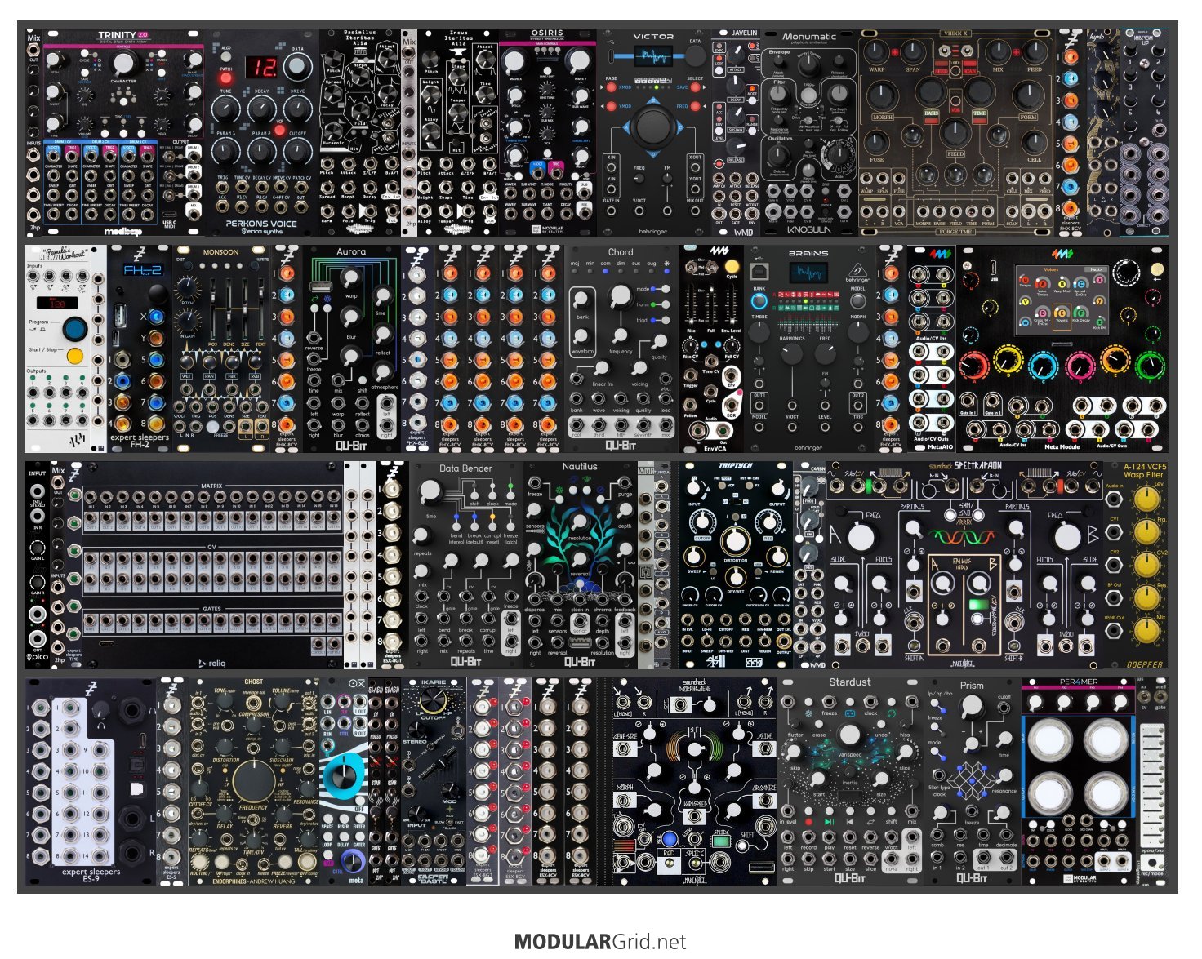Click the "120" tempo display on Pamela's Workout
This screenshot has height=959, width=1202.
[56, 302]
